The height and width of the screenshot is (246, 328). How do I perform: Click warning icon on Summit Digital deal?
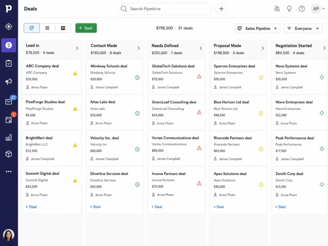75,181
